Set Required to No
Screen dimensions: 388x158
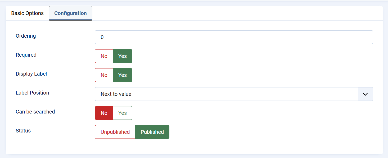point(104,56)
